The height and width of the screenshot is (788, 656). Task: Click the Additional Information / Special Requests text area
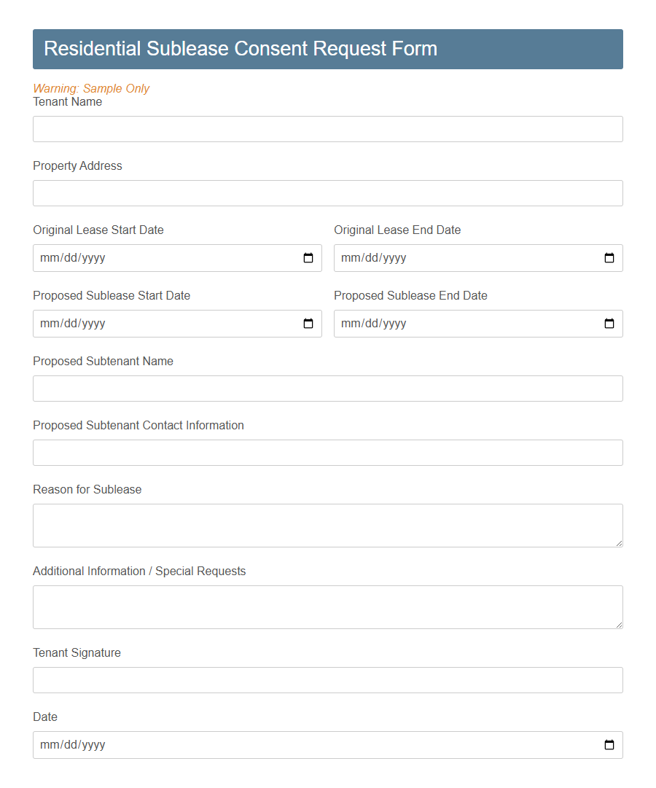pyautogui.click(x=327, y=605)
